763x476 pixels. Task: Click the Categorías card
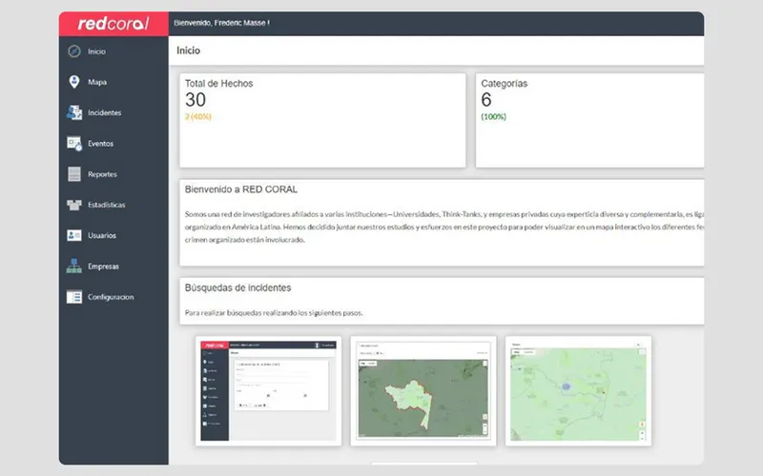589,121
